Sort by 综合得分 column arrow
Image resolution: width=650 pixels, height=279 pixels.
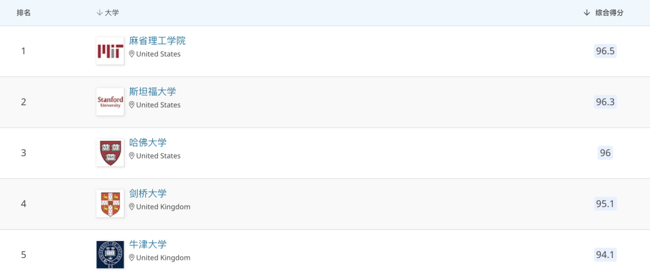587,13
